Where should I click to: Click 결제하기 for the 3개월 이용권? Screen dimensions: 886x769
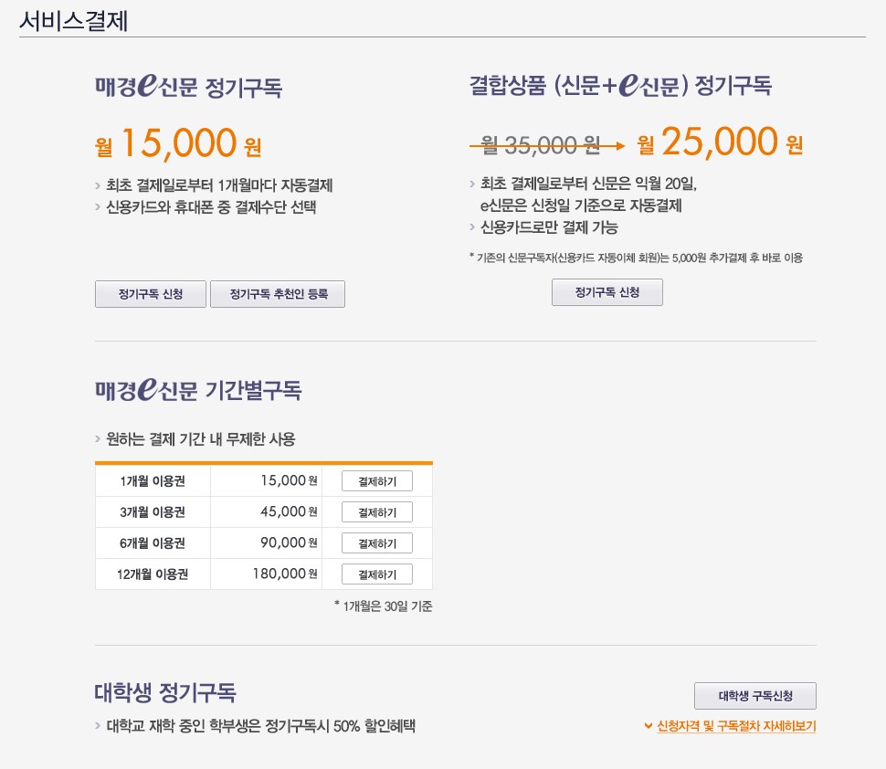coord(377,511)
